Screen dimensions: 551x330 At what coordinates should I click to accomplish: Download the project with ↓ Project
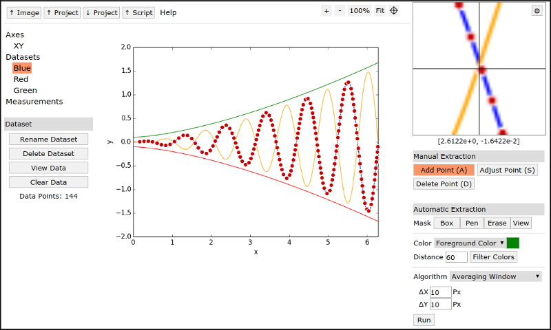[101, 12]
